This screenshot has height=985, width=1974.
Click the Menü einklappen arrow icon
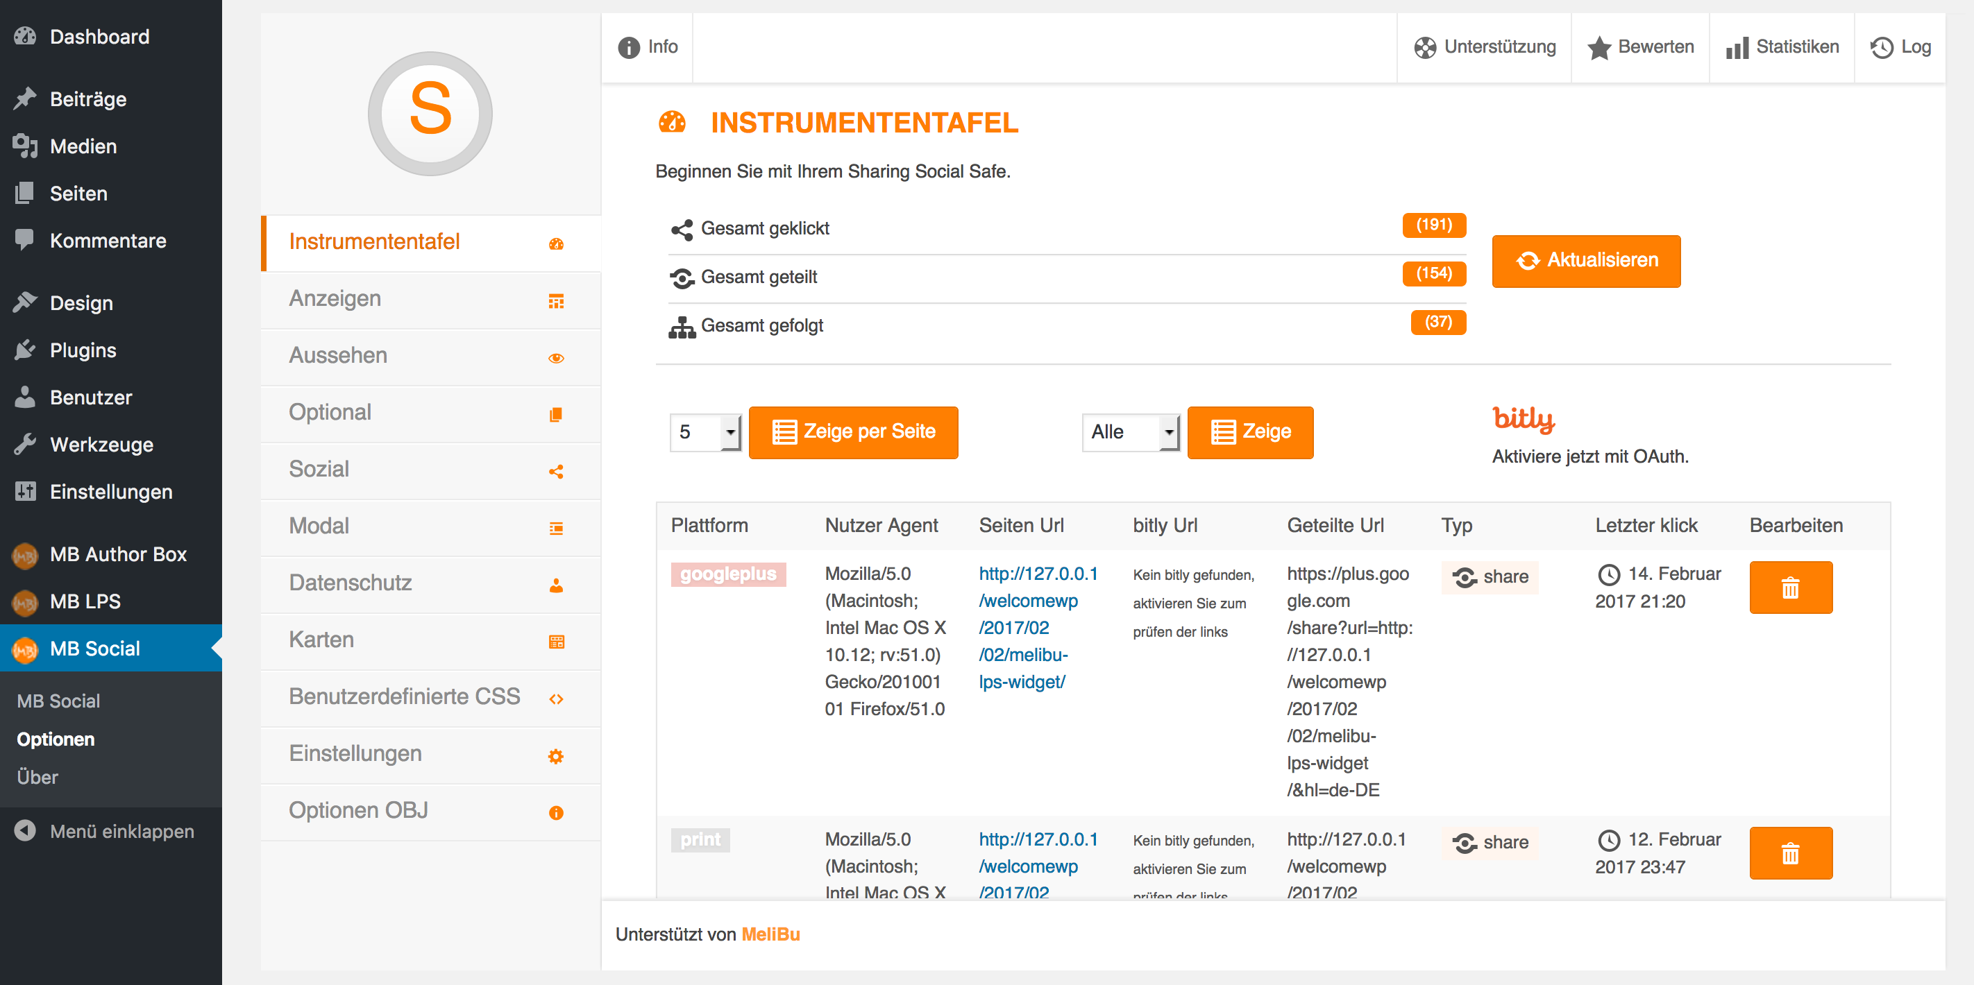pos(25,830)
